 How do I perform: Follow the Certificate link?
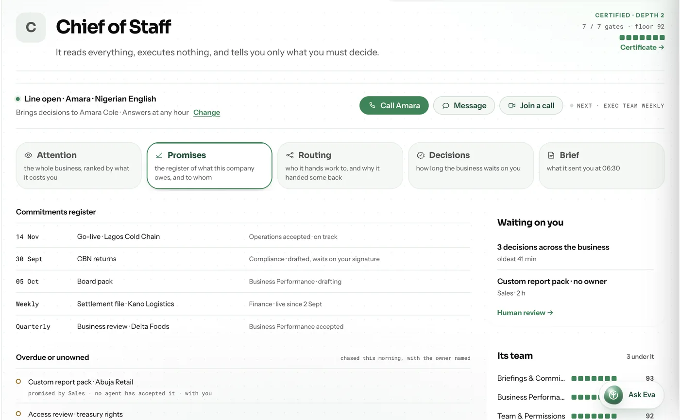[x=642, y=47]
